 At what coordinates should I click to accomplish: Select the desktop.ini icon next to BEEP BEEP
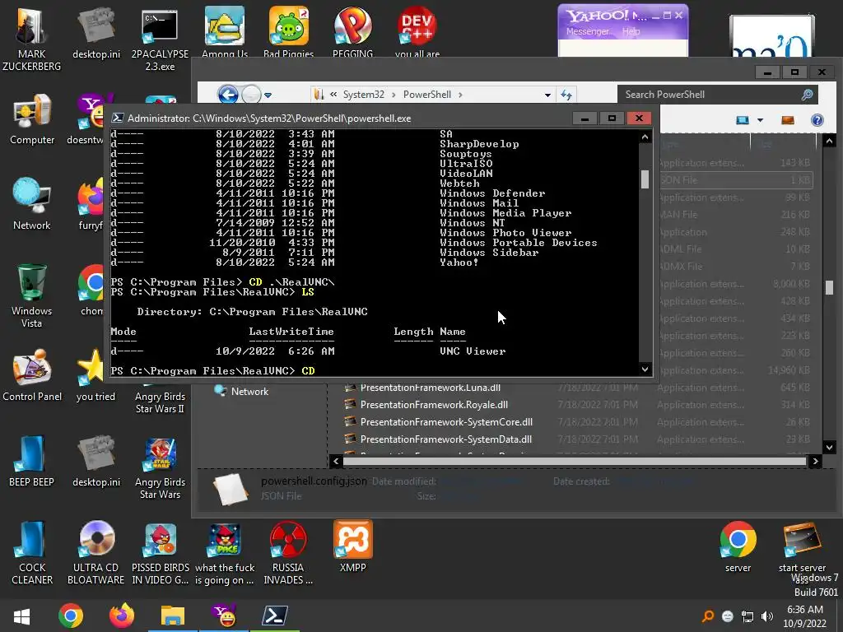pyautogui.click(x=96, y=461)
